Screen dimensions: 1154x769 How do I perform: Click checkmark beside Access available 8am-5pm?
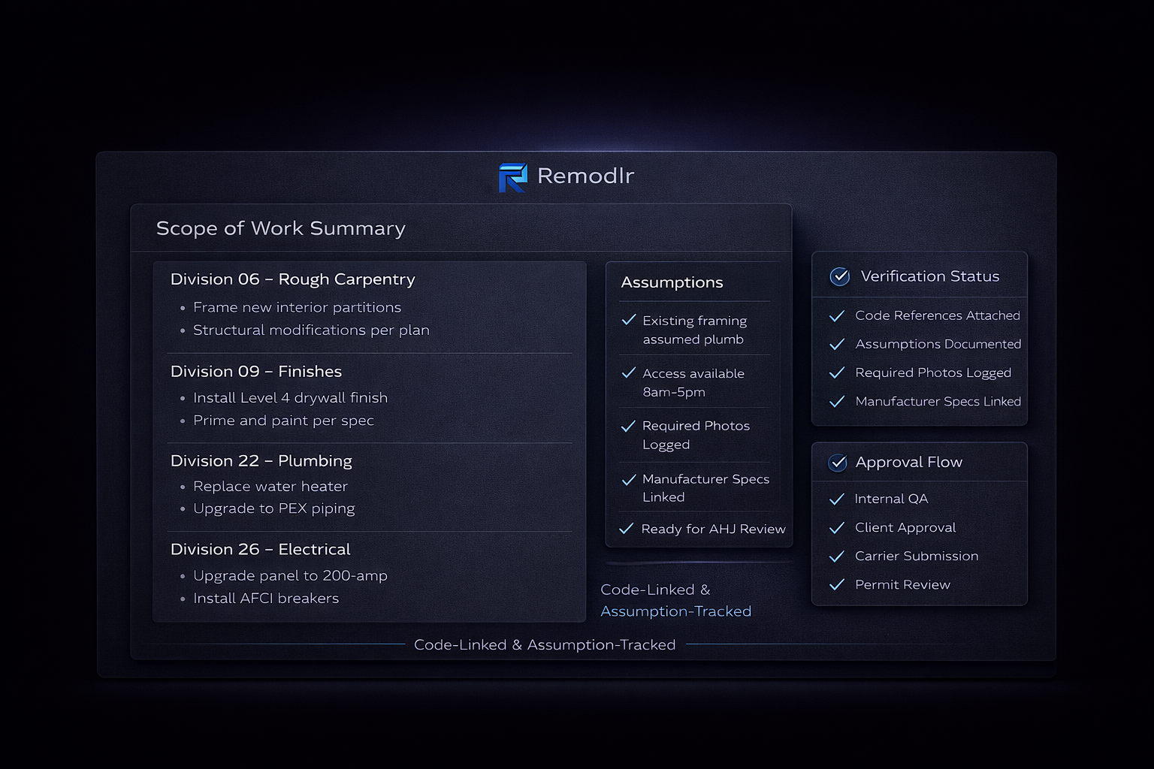(629, 372)
